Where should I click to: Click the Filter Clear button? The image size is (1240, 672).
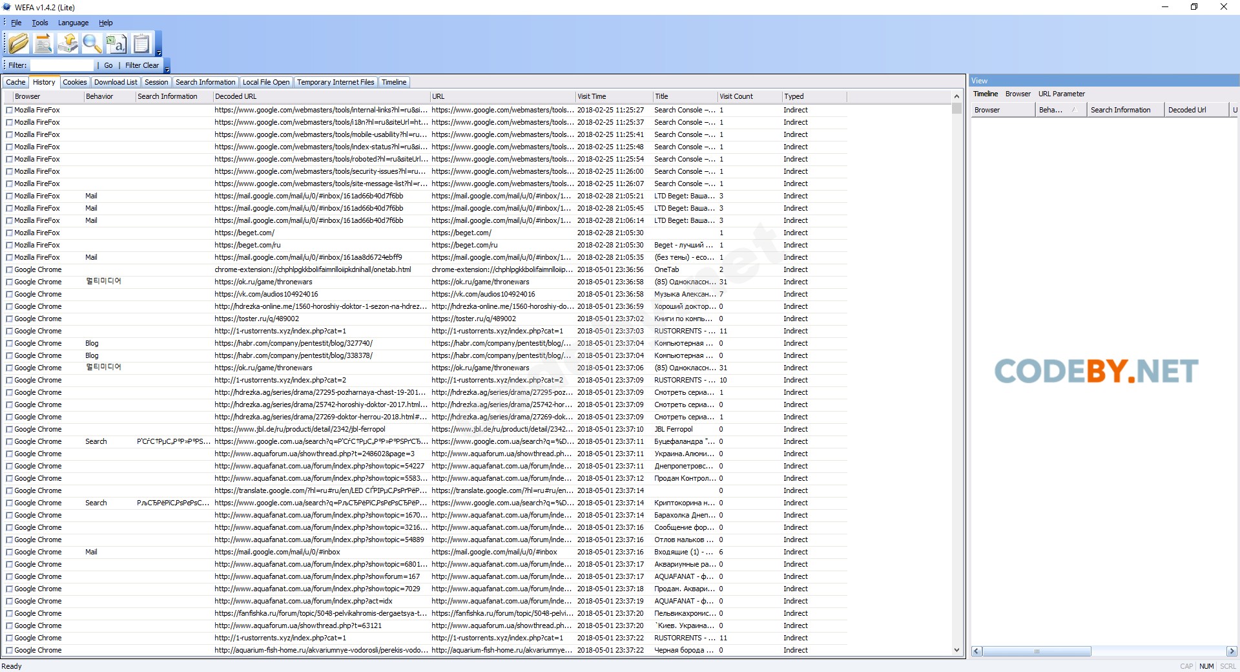click(142, 65)
